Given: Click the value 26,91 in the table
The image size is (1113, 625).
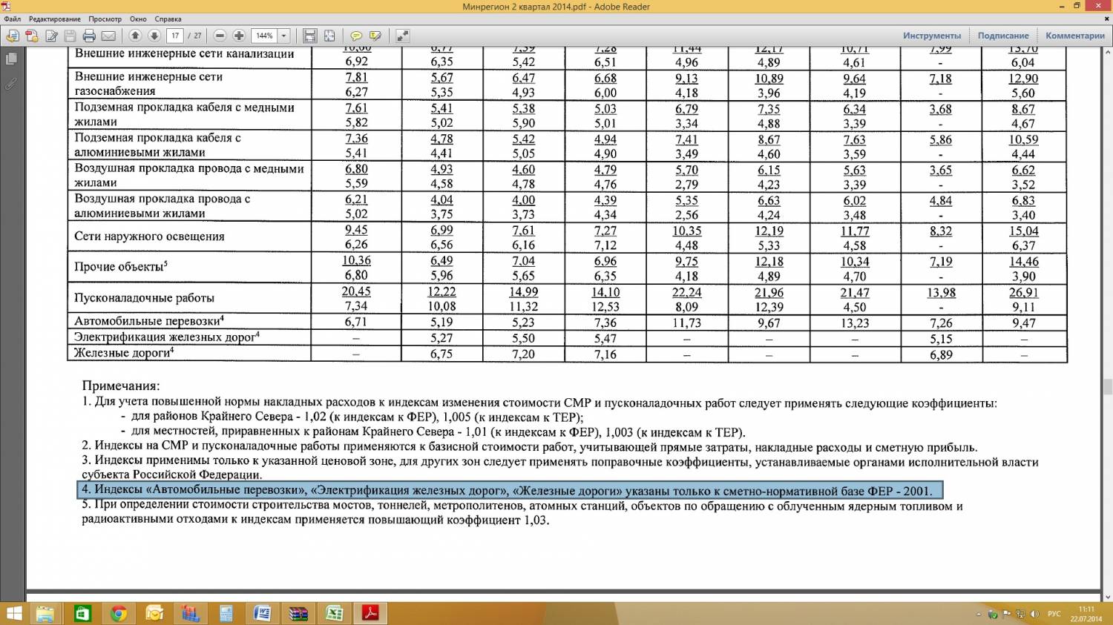Looking at the screenshot, I should pos(1023,292).
